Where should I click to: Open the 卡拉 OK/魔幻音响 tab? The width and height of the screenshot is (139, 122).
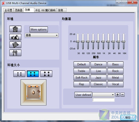pos(45,10)
